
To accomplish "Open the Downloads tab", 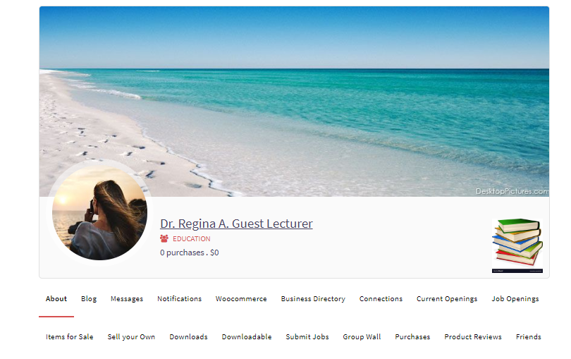I will coord(188,336).
